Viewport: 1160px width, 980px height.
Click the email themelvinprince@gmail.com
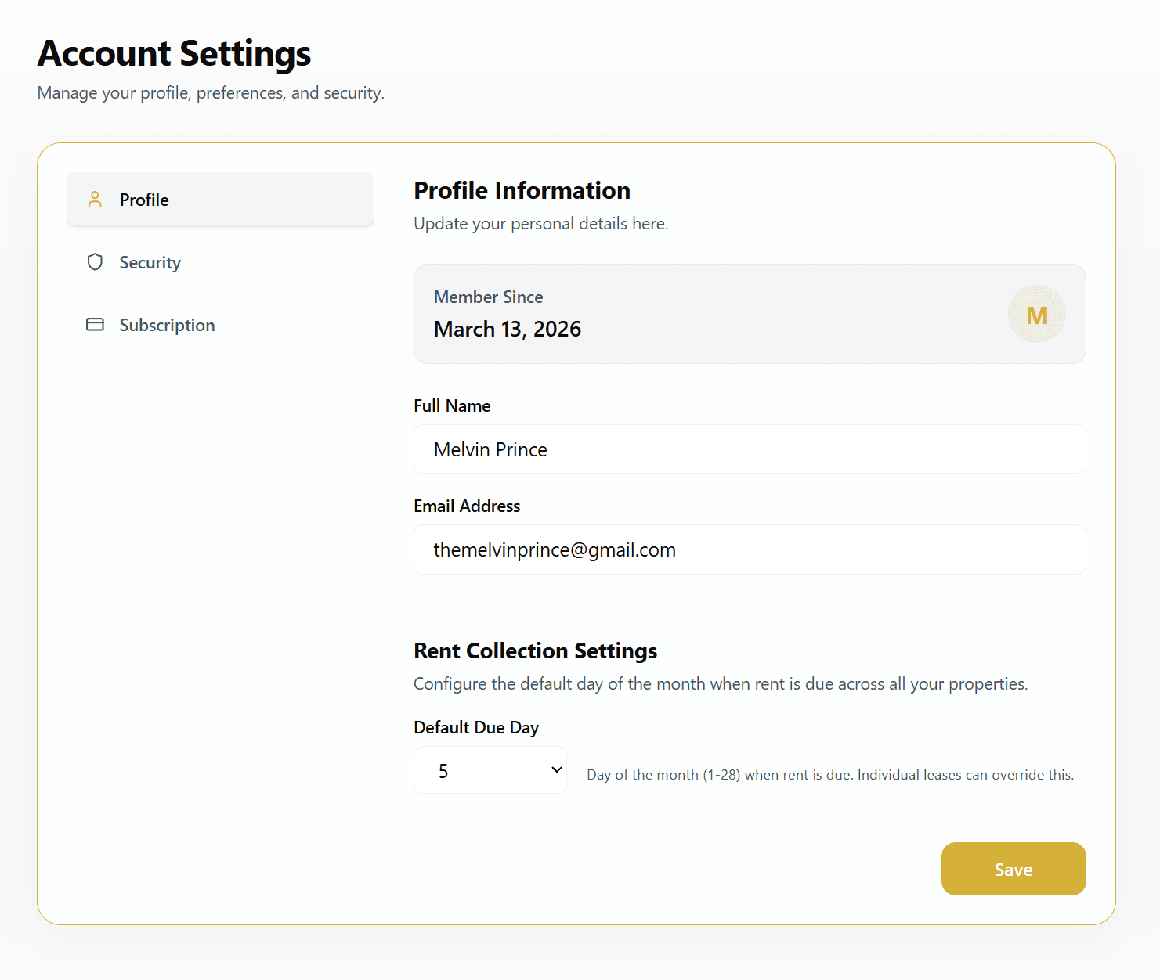(554, 549)
